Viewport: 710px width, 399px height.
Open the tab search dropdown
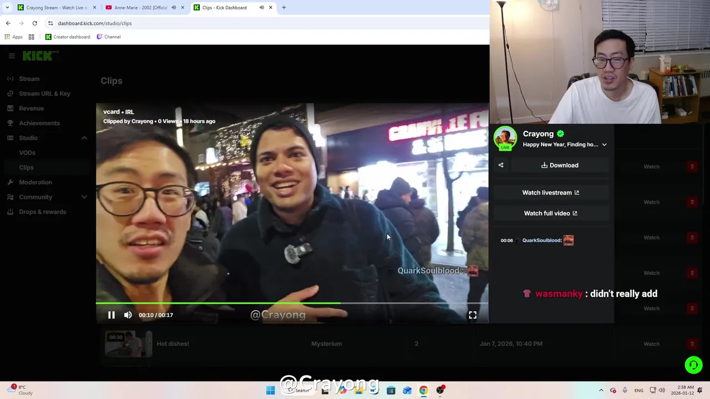tap(7, 8)
